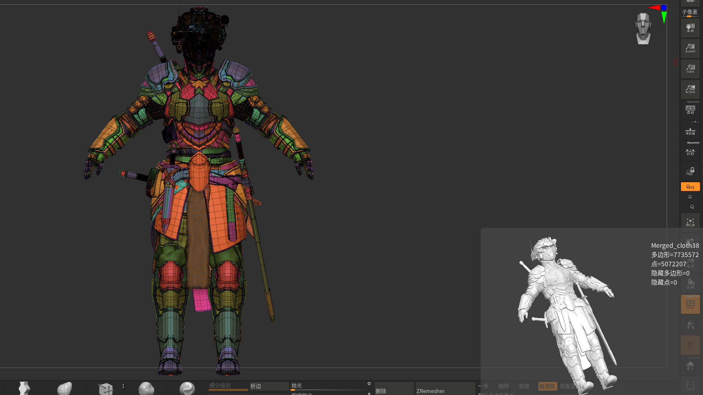Toggle PolyF polyframe display
Screen dimensions: 703x395
click(690, 304)
